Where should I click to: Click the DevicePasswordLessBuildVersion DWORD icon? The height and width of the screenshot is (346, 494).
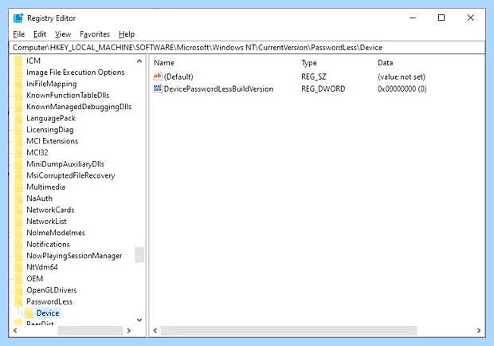pos(158,88)
